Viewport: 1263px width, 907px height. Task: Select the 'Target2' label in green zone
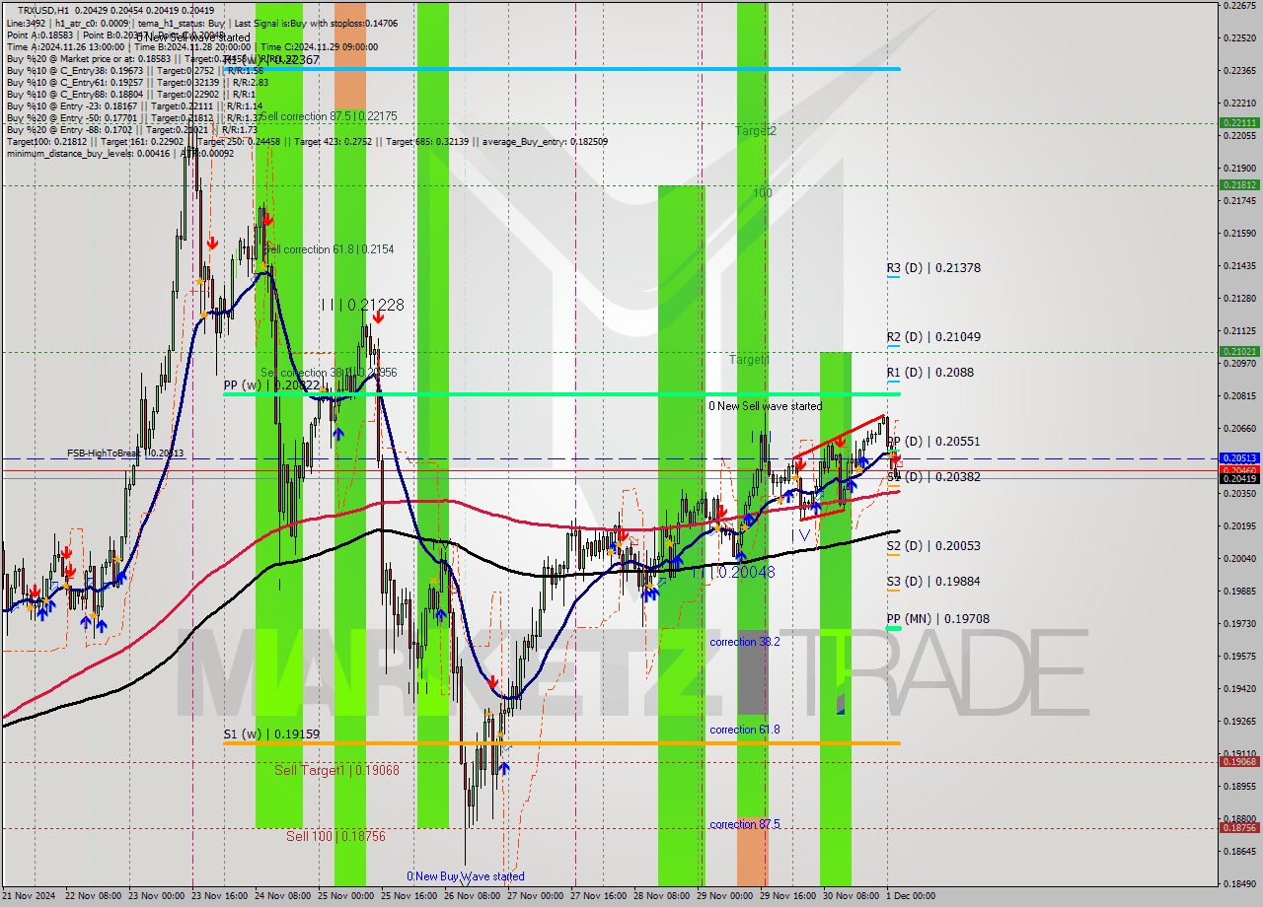coord(756,130)
